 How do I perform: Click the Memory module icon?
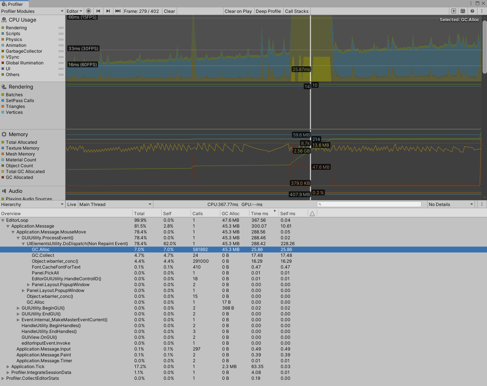pyautogui.click(x=4, y=134)
